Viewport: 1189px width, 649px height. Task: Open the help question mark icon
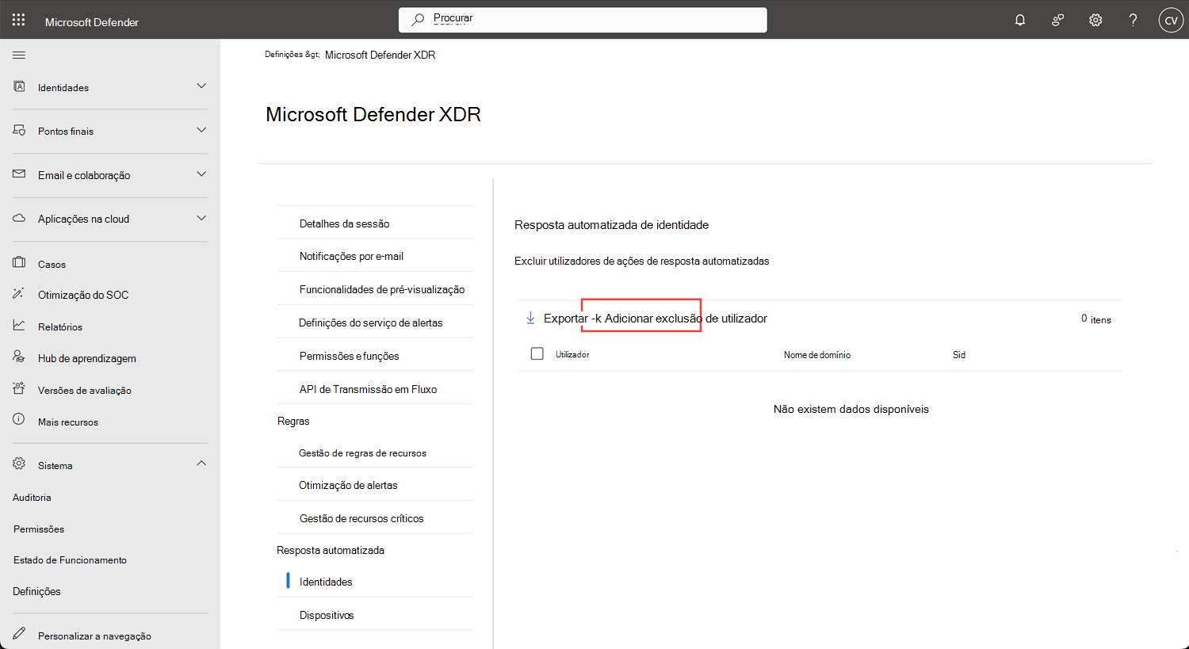1134,21
